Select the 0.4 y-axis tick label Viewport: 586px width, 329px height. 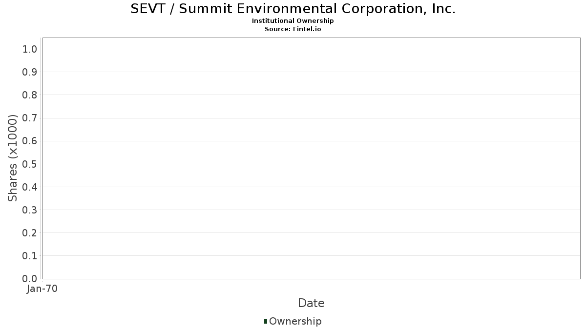point(30,187)
